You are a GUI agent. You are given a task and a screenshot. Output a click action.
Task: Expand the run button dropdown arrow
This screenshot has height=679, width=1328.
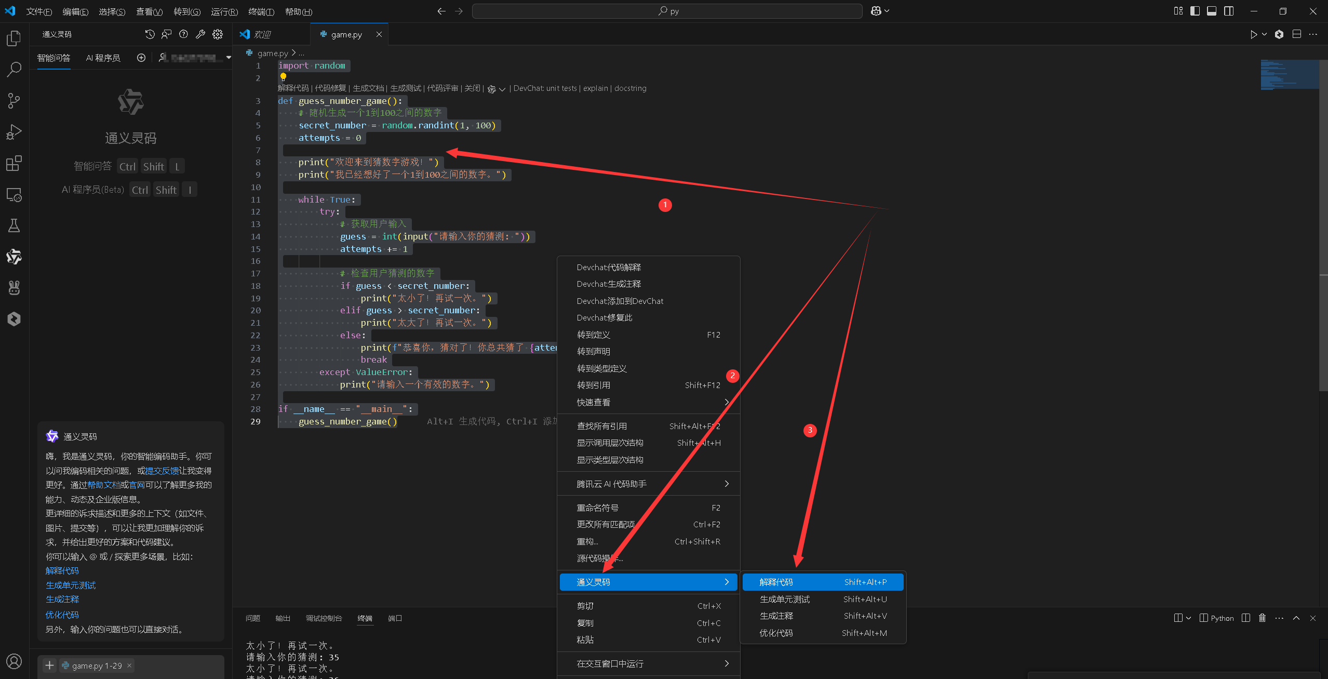click(1264, 34)
